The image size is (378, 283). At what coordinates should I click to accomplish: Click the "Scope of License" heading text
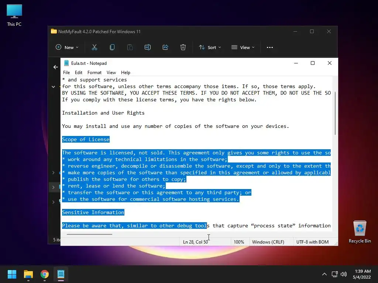[86, 139]
